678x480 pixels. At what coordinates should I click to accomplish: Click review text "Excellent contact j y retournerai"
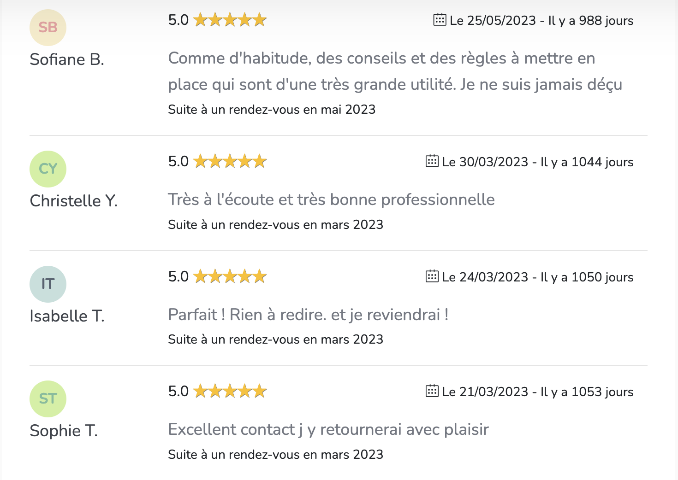pyautogui.click(x=328, y=430)
